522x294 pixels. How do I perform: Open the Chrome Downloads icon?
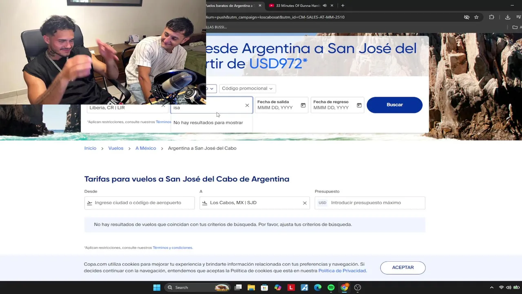tap(508, 17)
